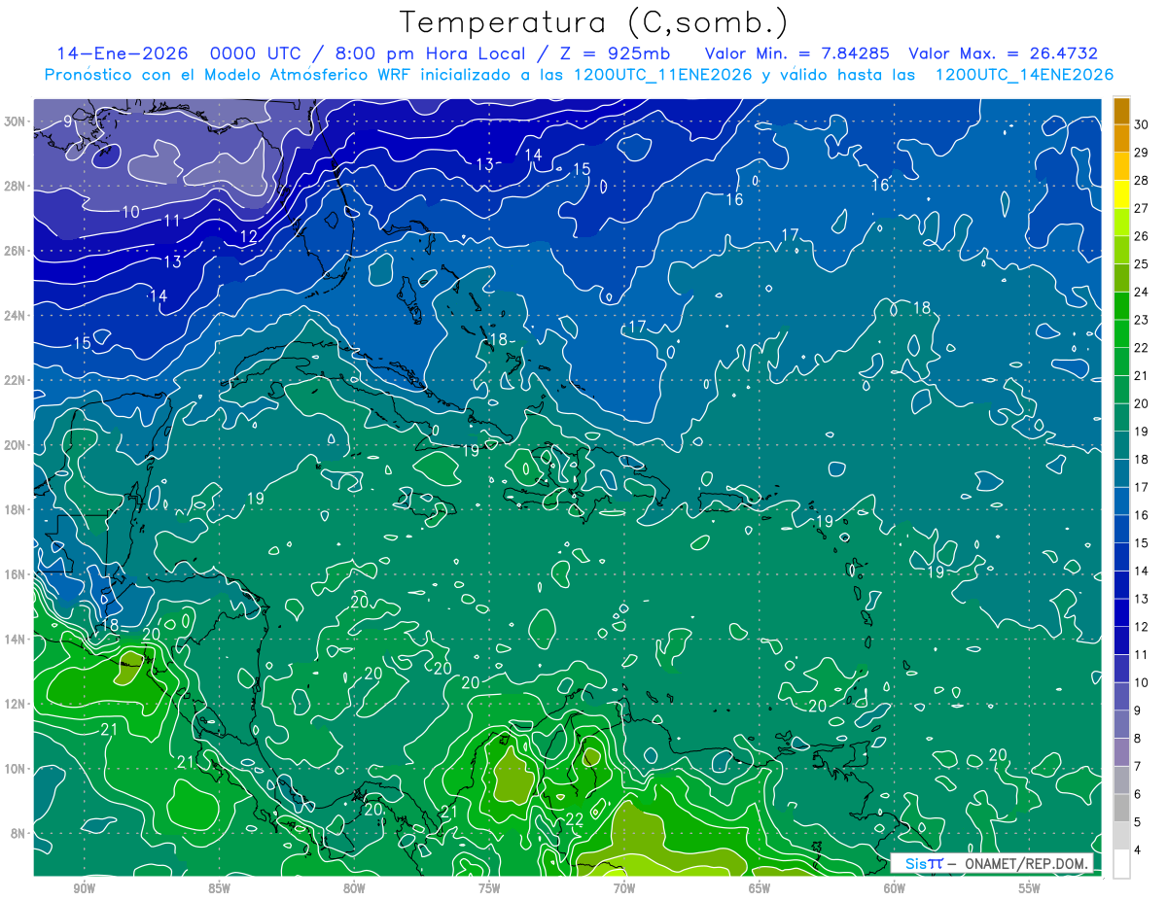1167x901 pixels.
Task: Click legend value label '25'
Action: pyautogui.click(x=1142, y=264)
